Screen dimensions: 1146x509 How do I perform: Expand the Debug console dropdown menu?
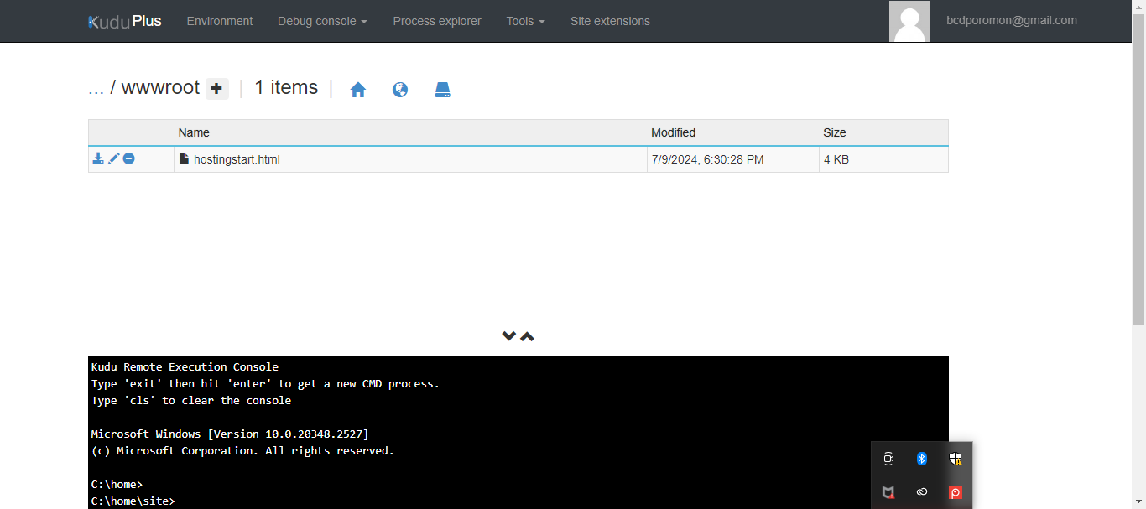click(322, 21)
